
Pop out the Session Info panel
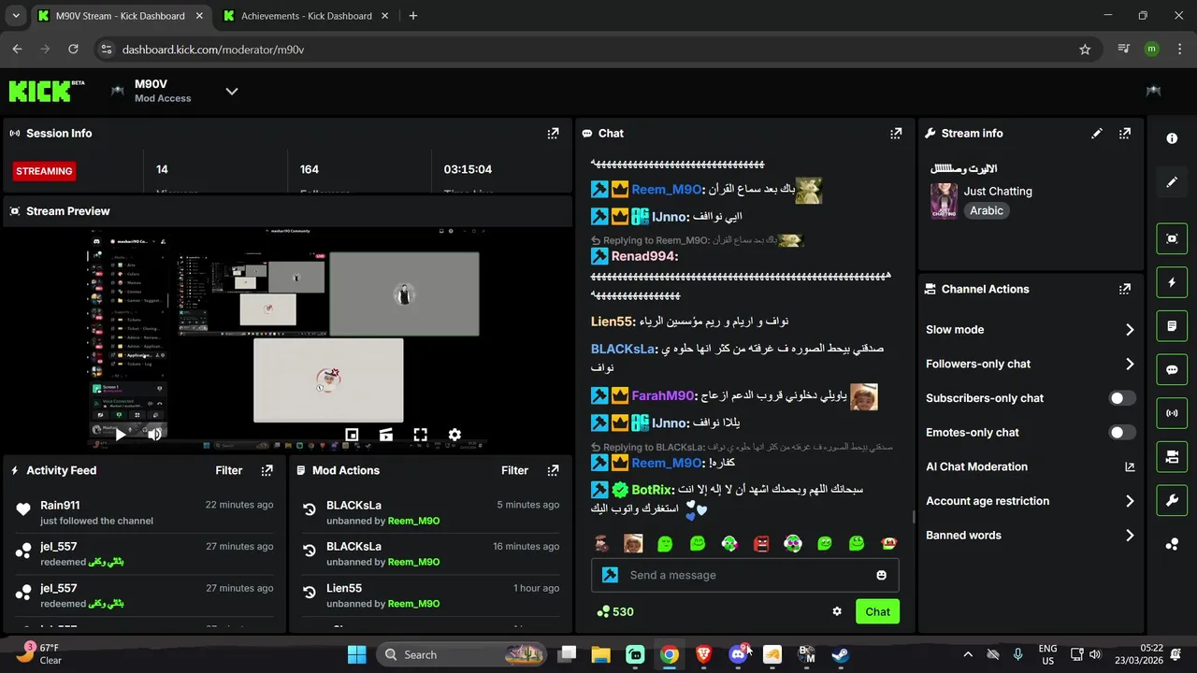(x=553, y=134)
